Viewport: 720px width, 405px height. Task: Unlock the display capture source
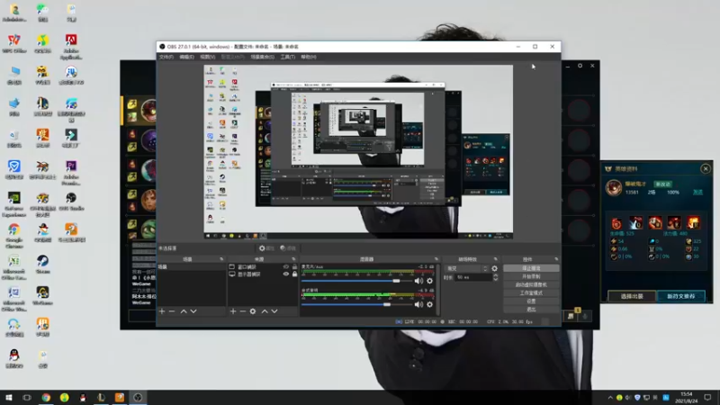point(295,274)
